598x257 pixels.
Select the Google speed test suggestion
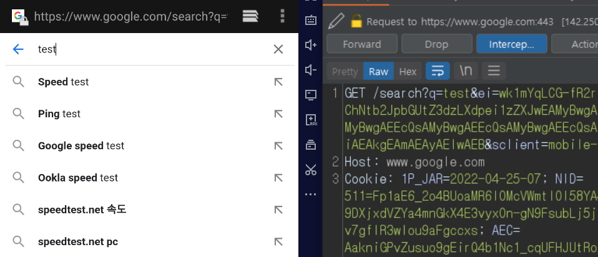(149, 146)
